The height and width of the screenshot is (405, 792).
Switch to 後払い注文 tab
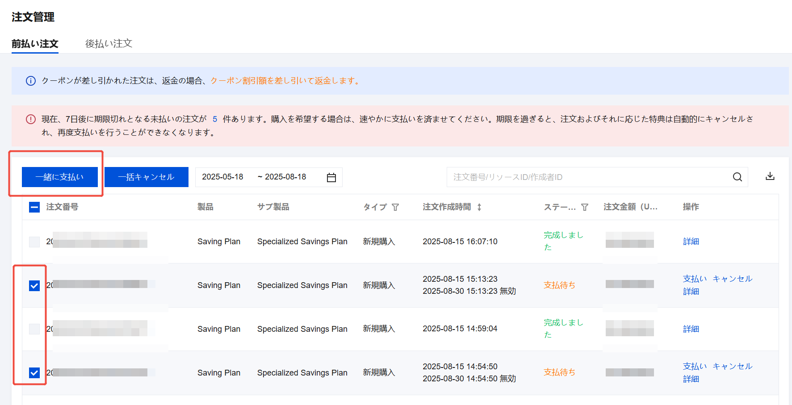tap(109, 44)
